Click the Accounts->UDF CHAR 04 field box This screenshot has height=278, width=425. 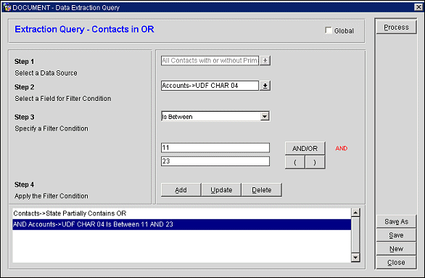[x=210, y=86]
